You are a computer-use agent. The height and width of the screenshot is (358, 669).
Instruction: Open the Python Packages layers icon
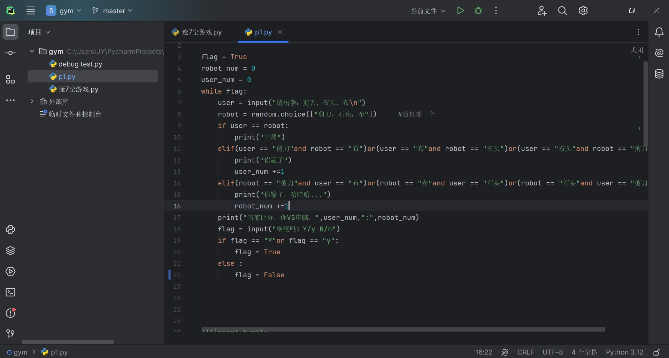pos(10,250)
